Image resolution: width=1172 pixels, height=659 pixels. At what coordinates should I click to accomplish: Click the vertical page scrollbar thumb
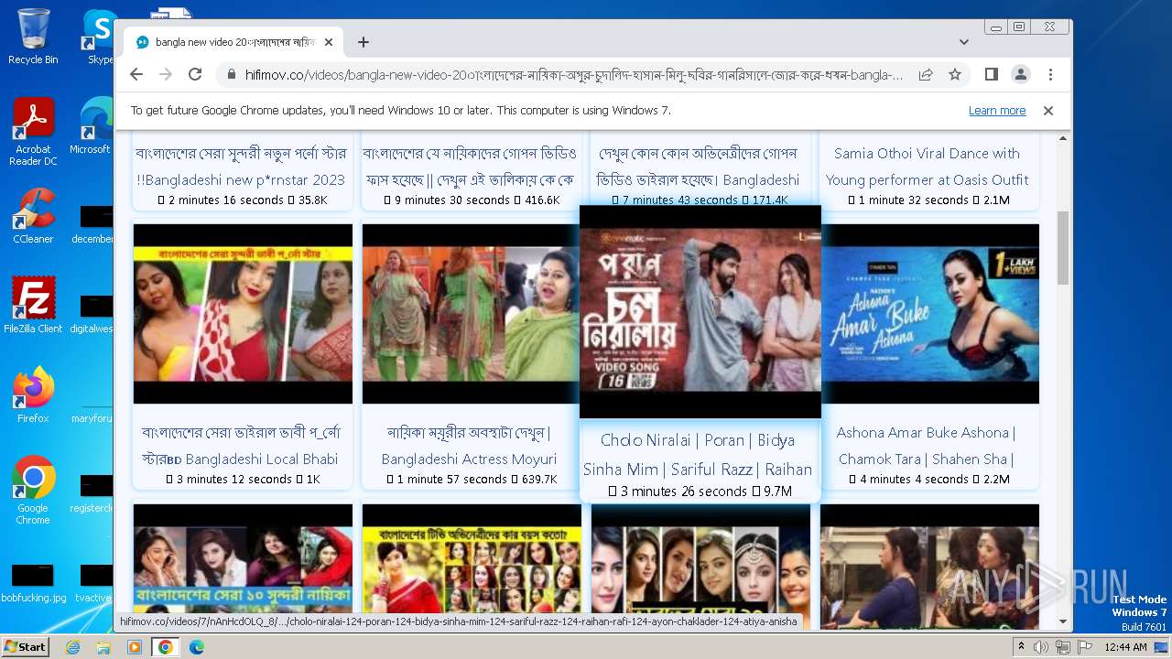1063,248
